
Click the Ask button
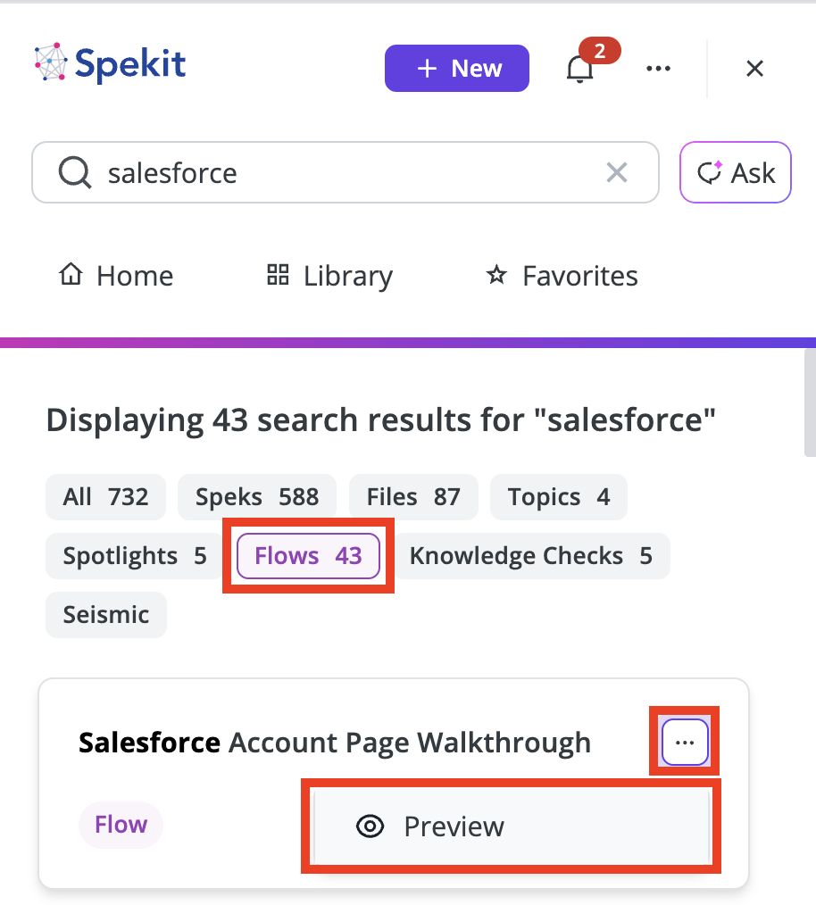[735, 172]
